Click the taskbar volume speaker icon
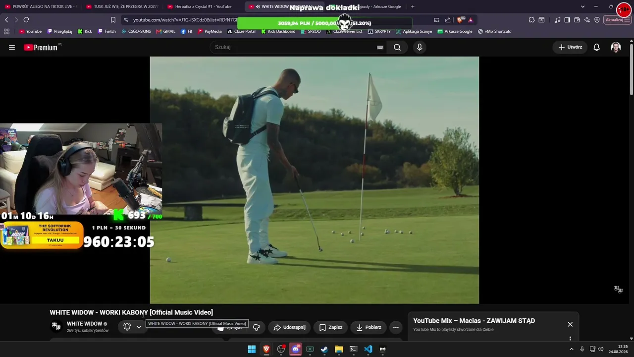The width and height of the screenshot is (634, 357). pos(601,349)
